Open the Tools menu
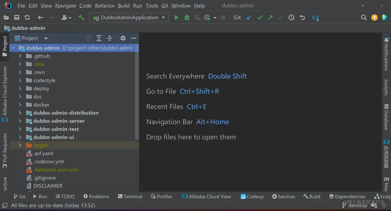 152,6
